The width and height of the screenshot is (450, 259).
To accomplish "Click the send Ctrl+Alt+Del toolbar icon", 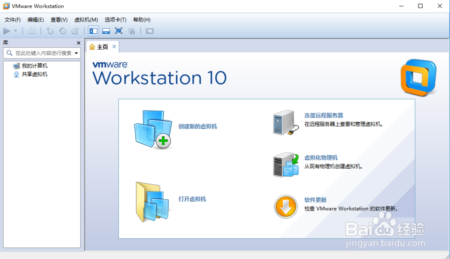I will [31, 31].
